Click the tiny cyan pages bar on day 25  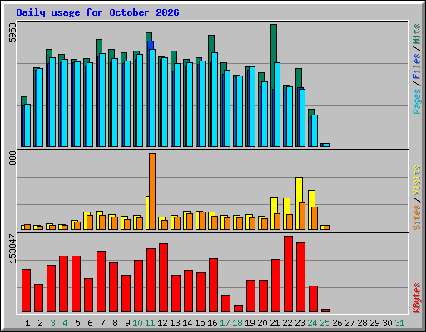coord(327,144)
